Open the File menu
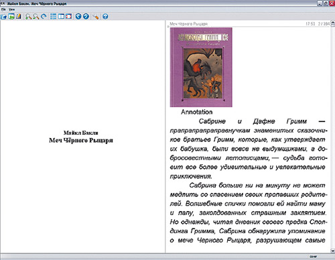This screenshot has height=260, width=335. [3, 9]
